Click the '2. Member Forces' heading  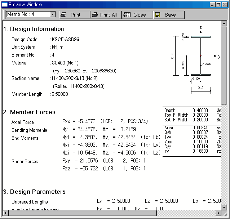point(29,112)
